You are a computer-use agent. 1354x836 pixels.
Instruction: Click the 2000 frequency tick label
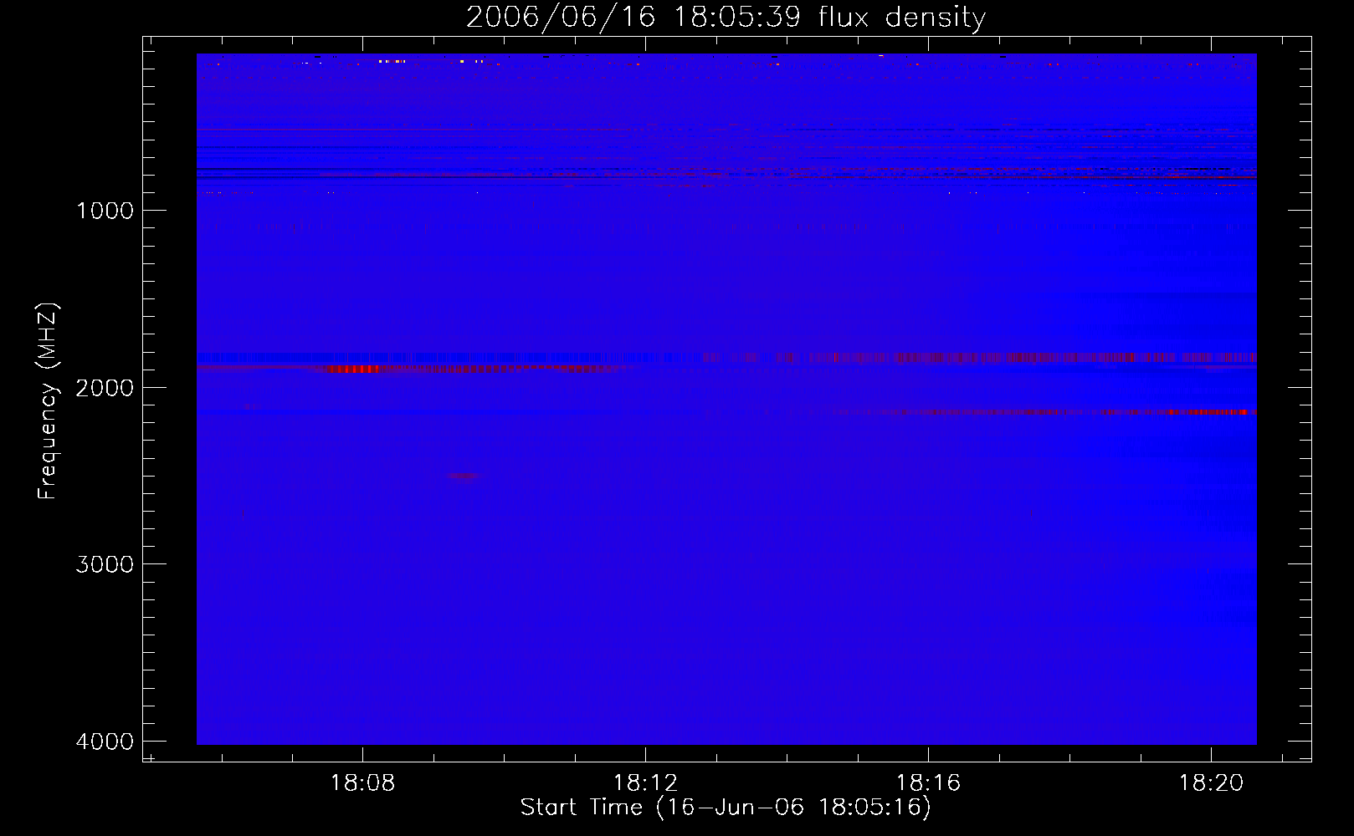click(105, 388)
